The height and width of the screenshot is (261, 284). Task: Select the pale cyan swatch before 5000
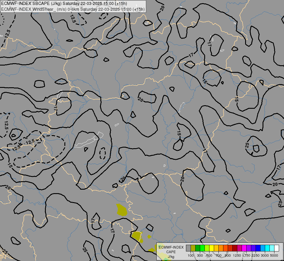(272, 248)
